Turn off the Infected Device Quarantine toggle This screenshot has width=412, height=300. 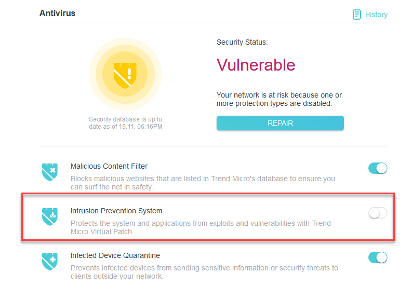coord(378,257)
